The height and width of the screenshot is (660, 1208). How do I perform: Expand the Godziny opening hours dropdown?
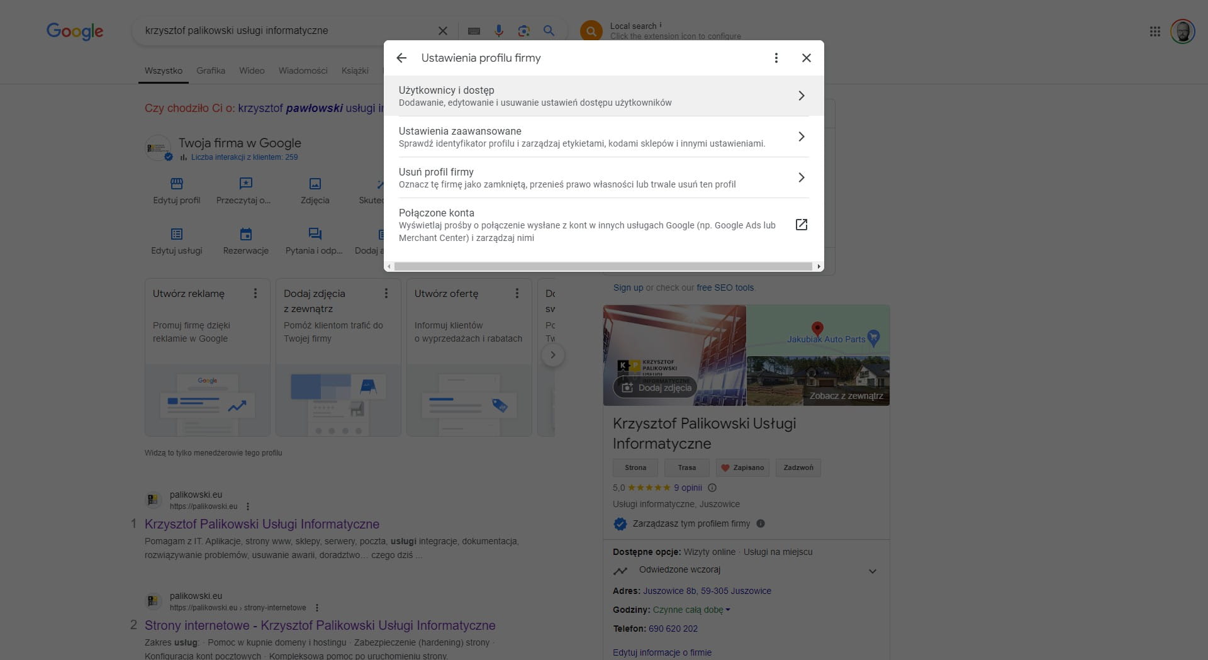pyautogui.click(x=727, y=610)
